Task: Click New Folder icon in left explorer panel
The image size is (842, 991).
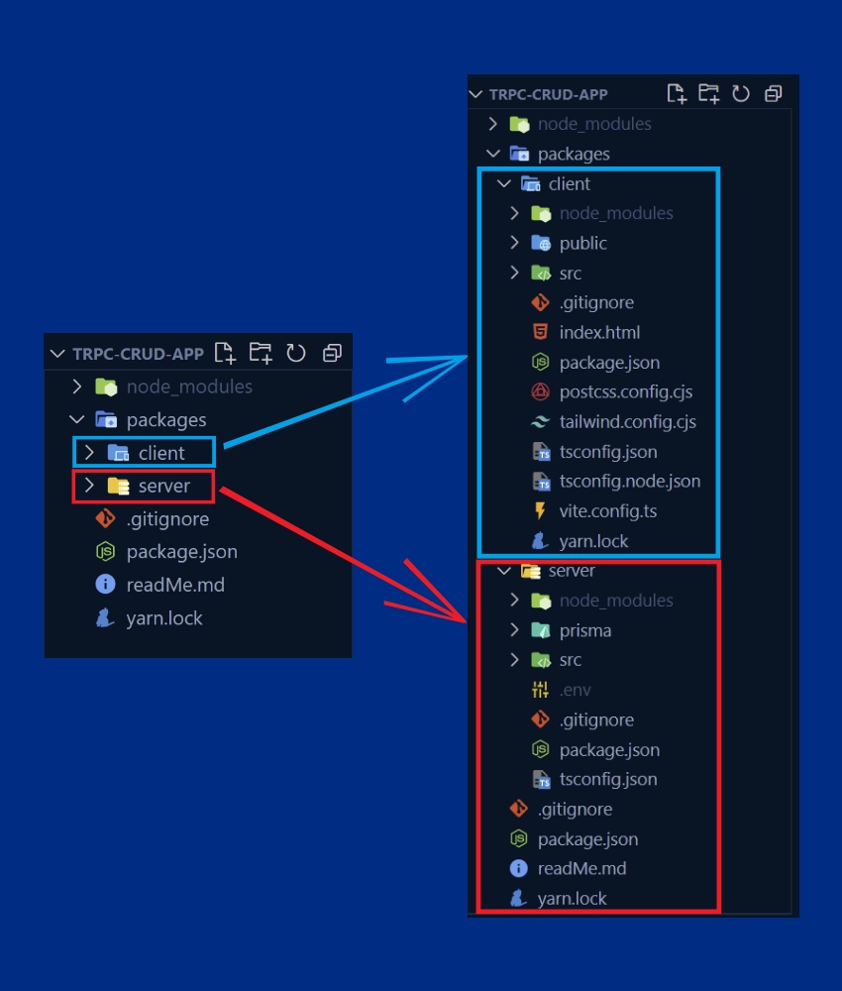Action: click(261, 353)
